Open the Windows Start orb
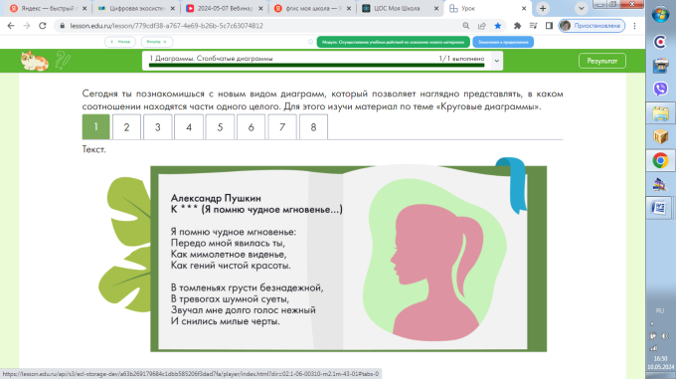Viewport: 676px width, 379px height. [660, 14]
